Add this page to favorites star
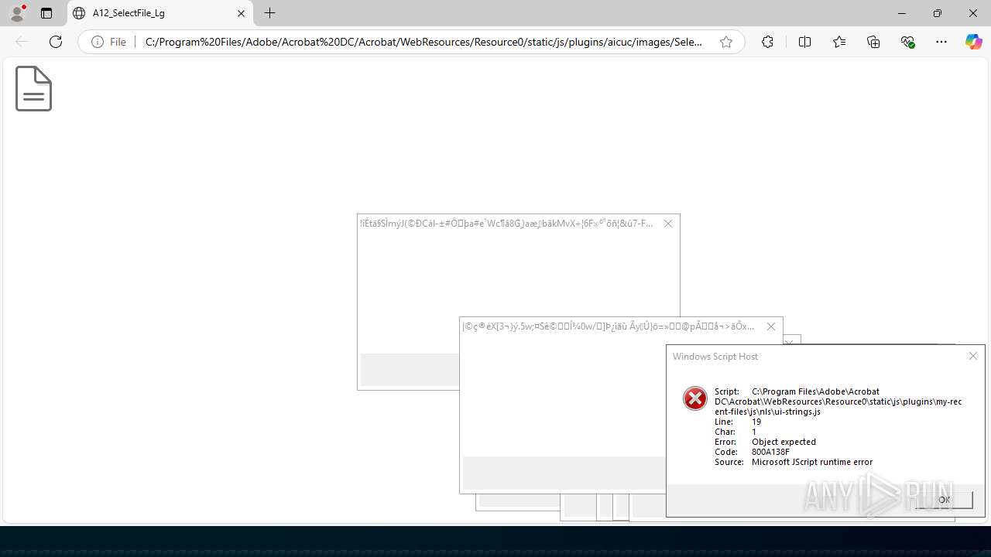The height and width of the screenshot is (557, 991). [x=726, y=42]
